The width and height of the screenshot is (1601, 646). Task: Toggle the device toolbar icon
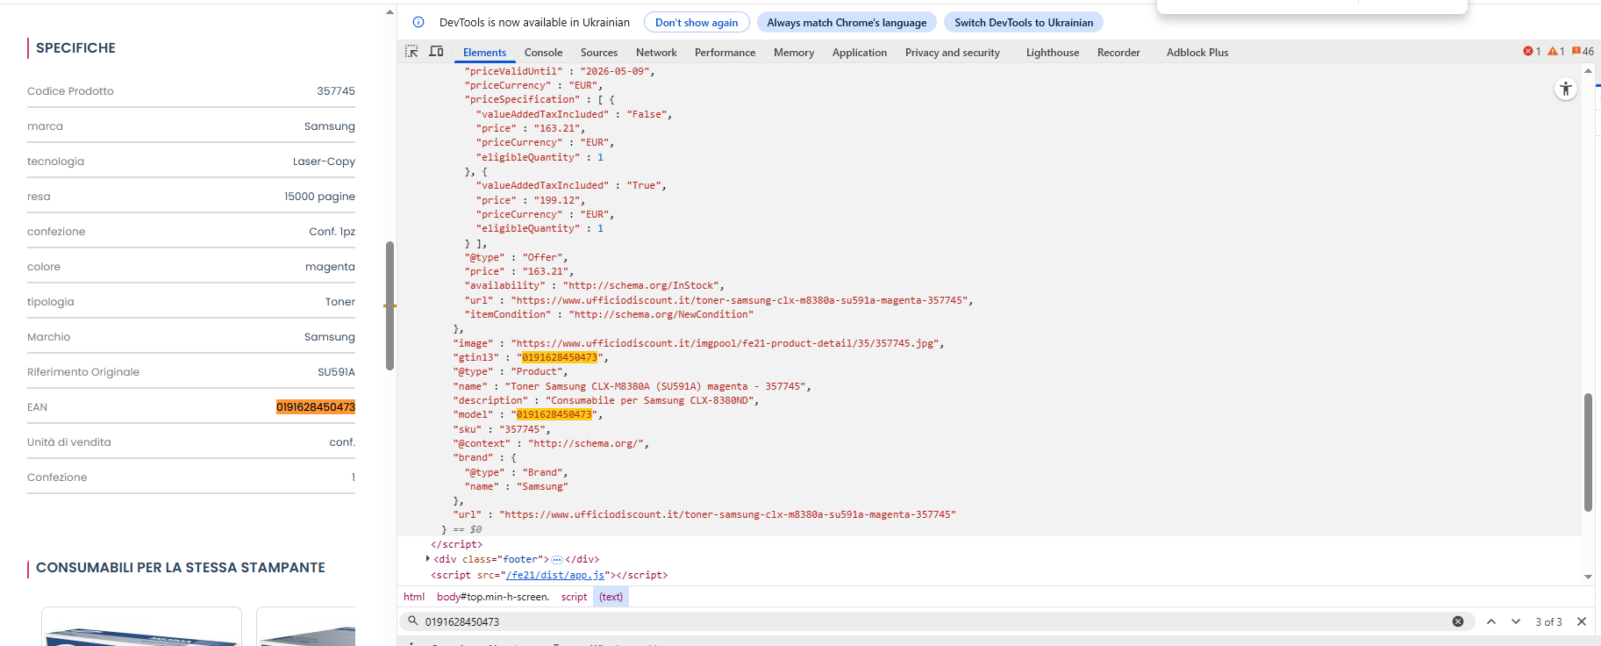[x=436, y=52]
